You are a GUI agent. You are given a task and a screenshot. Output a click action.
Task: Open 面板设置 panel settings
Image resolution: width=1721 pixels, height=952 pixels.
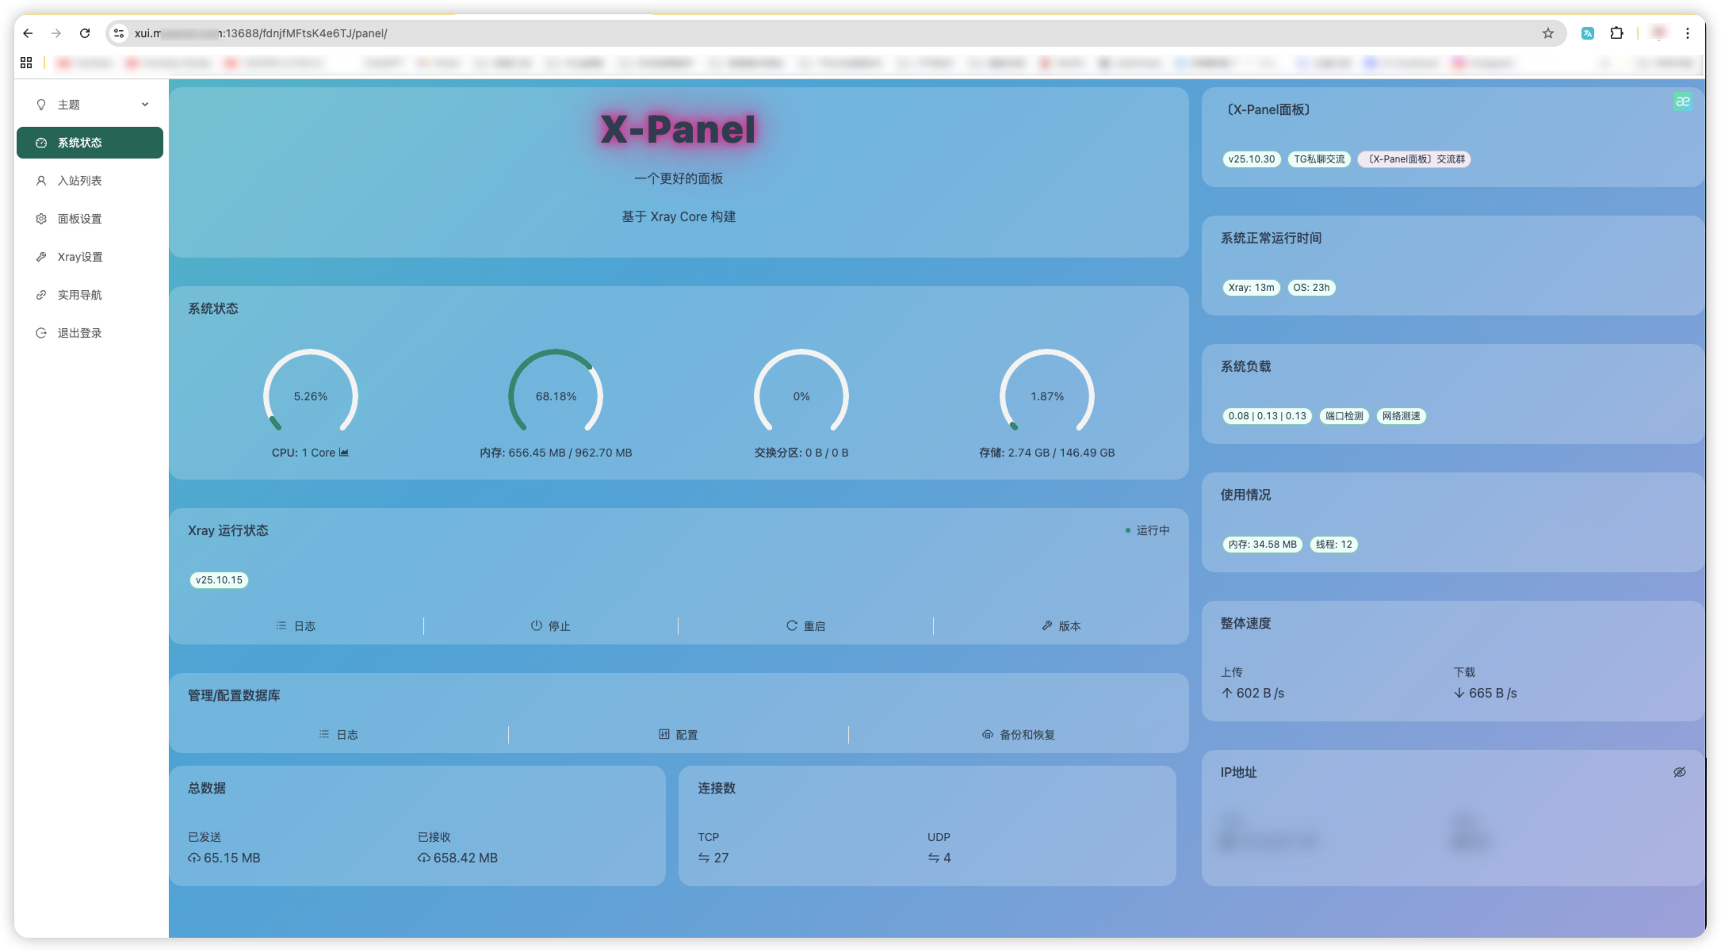pyautogui.click(x=79, y=219)
